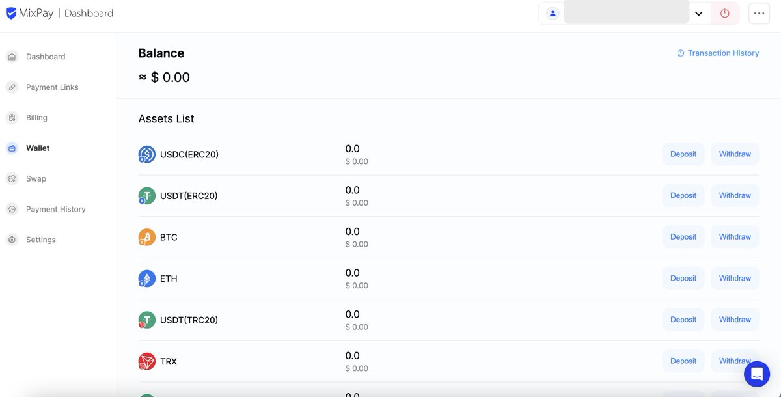Click the BTC balance amount 0.0
This screenshot has height=397, width=781.
352,232
